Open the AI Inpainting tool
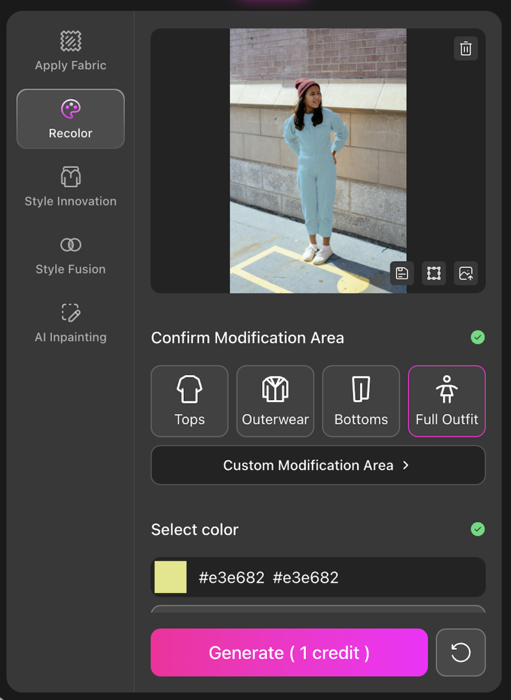 [70, 322]
